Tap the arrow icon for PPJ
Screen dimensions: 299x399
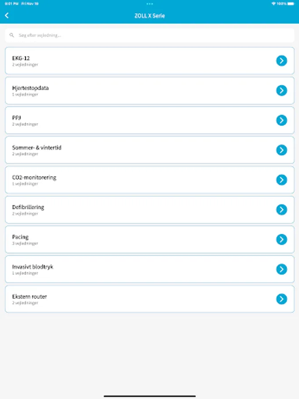[x=282, y=120]
